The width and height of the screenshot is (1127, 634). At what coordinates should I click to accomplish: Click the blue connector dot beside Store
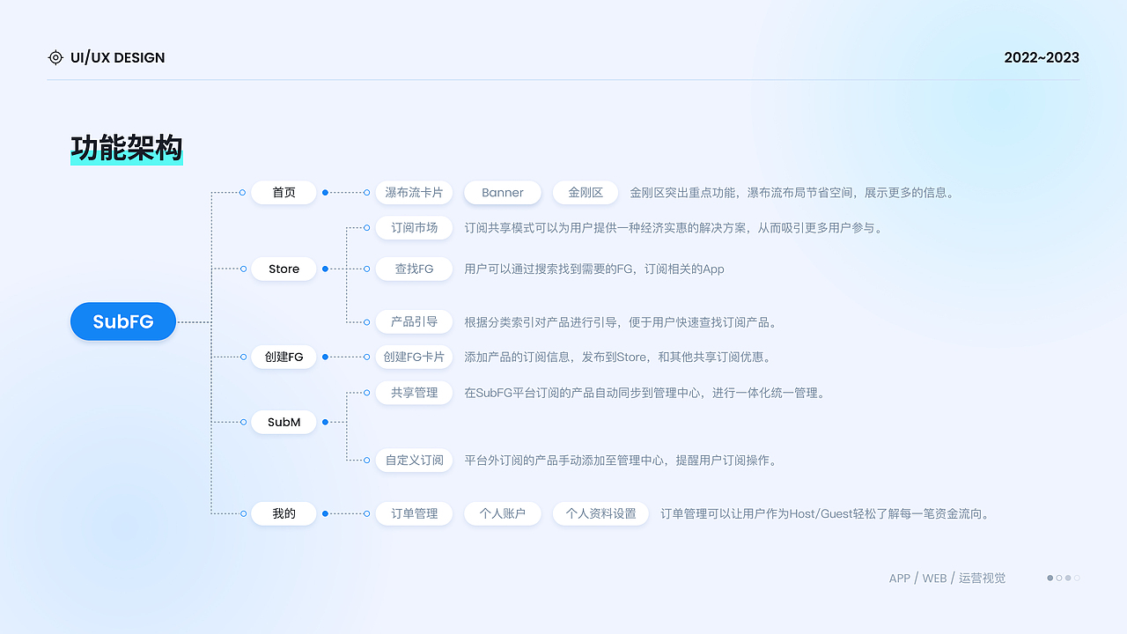[324, 269]
